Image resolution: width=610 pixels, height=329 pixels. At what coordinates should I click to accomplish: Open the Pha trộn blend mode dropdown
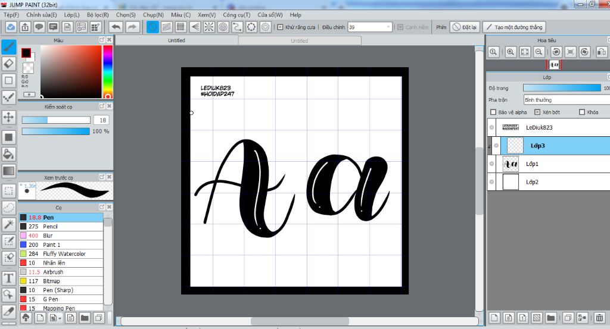(567, 100)
